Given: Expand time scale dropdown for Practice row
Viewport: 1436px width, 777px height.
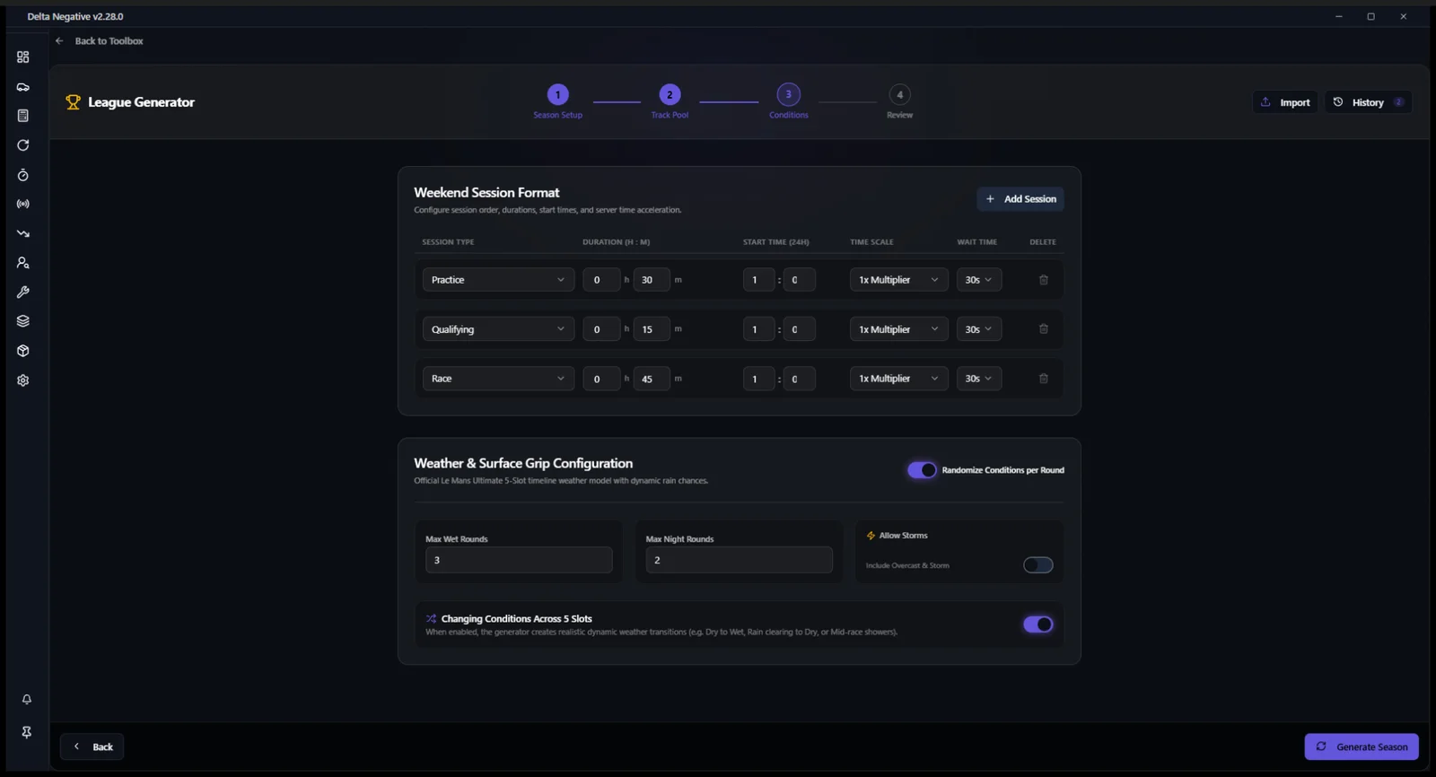Looking at the screenshot, I should (898, 280).
